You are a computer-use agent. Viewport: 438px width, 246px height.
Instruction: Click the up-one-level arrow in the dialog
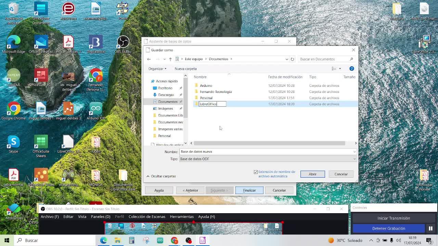pos(170,59)
